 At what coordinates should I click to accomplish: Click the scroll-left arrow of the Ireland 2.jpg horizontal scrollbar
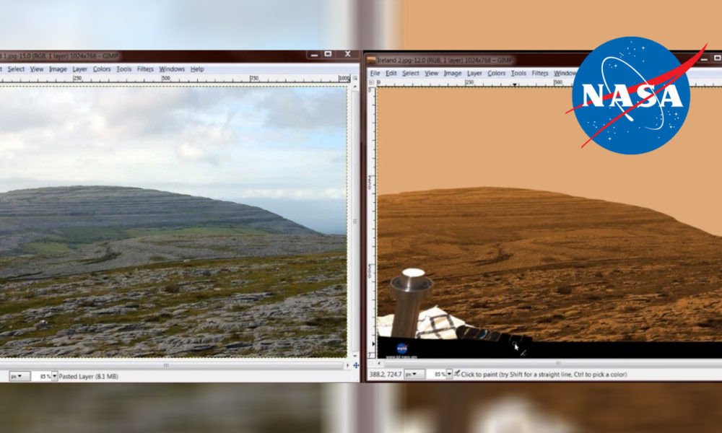pyautogui.click(x=380, y=364)
